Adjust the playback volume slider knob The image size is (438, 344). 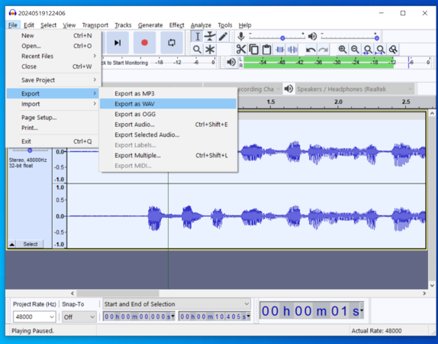(x=377, y=38)
